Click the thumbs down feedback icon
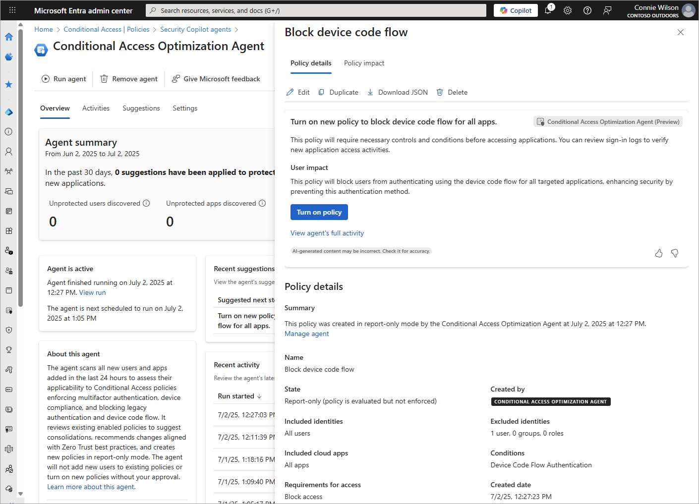Viewport: 699px width, 504px height. [675, 253]
